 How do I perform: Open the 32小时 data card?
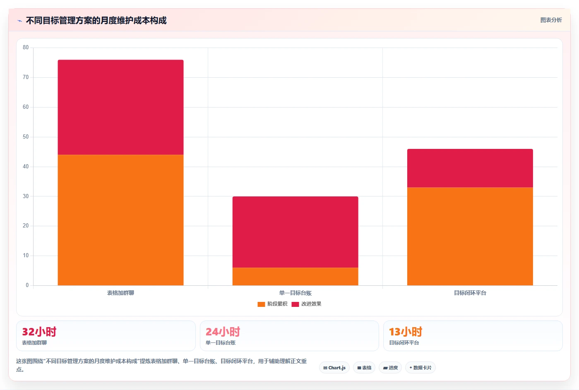pyautogui.click(x=106, y=336)
